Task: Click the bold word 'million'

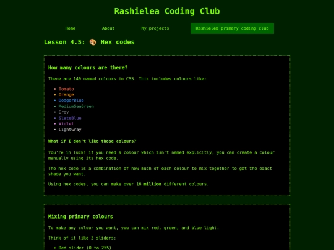Action: [153, 184]
